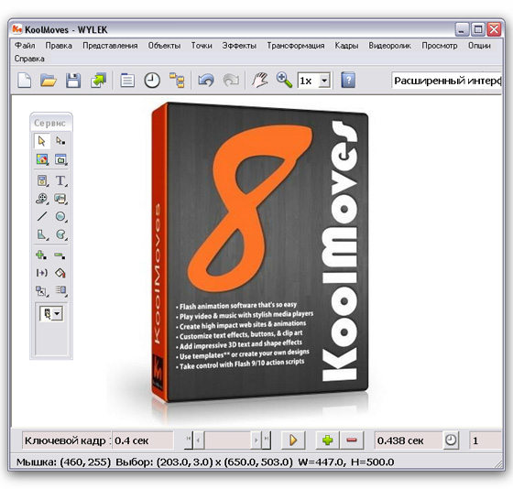The width and height of the screenshot is (513, 489).
Task: Step to the previous frame arrow
Action: point(198,440)
